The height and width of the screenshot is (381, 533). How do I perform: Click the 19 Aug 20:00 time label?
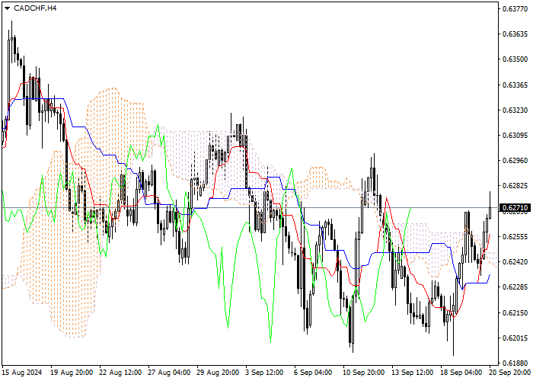coord(72,373)
